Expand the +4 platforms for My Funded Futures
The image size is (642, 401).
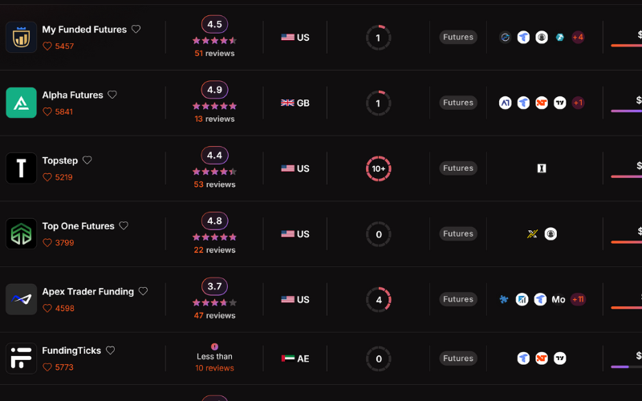click(x=578, y=37)
